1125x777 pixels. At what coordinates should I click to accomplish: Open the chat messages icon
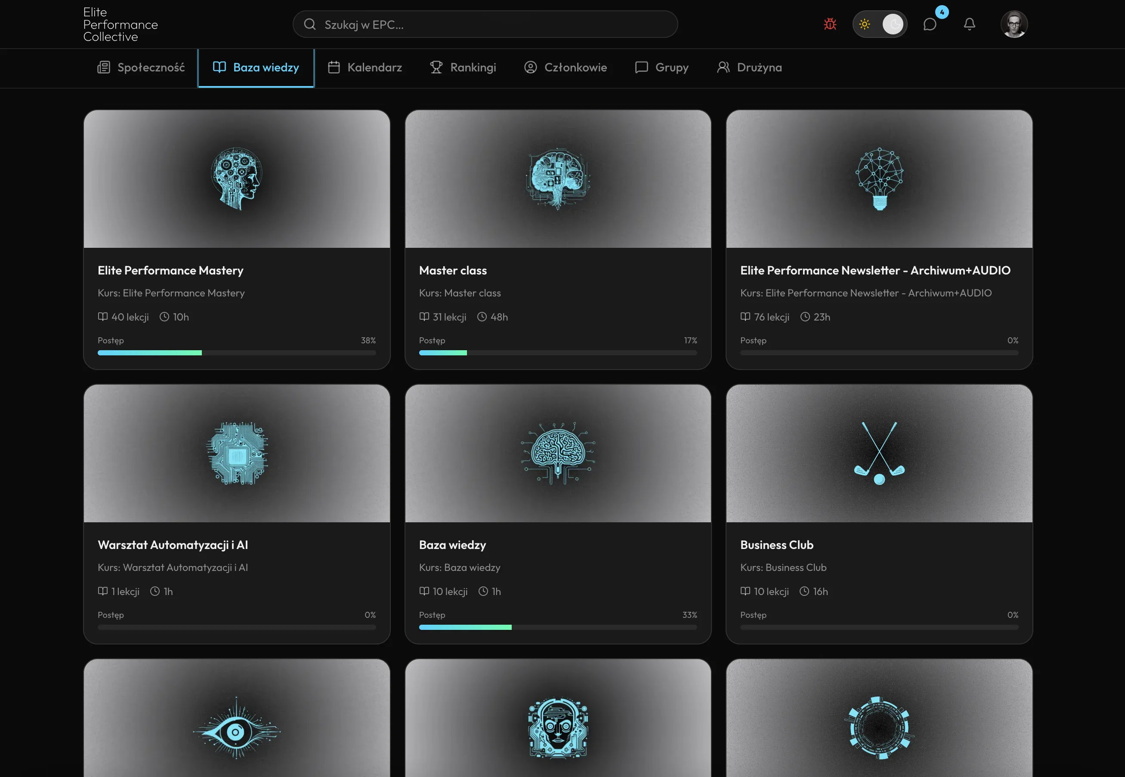pyautogui.click(x=930, y=25)
